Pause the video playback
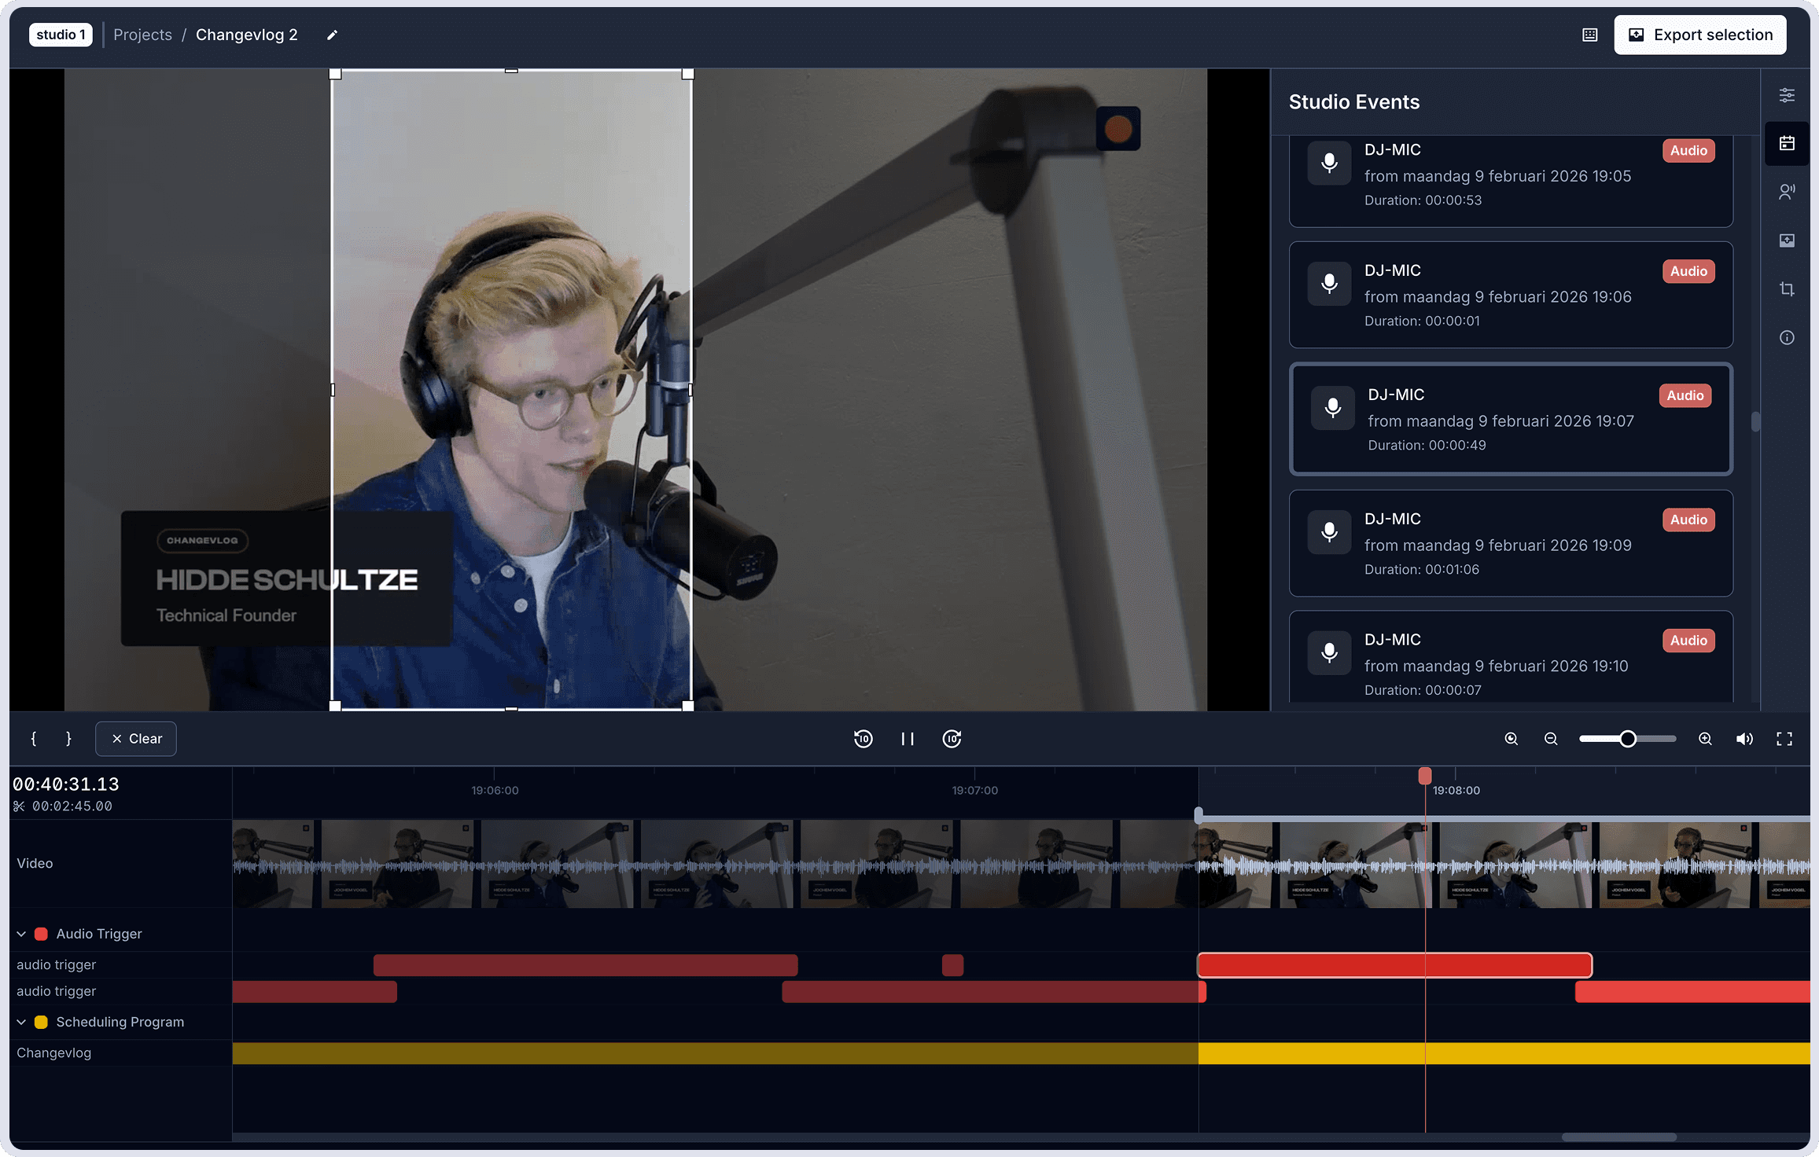This screenshot has height=1157, width=1819. pos(908,739)
